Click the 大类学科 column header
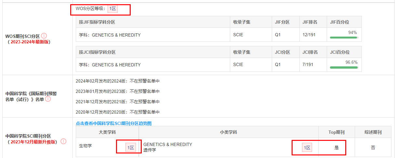Viewport: 395px width, 158px height. [107, 132]
